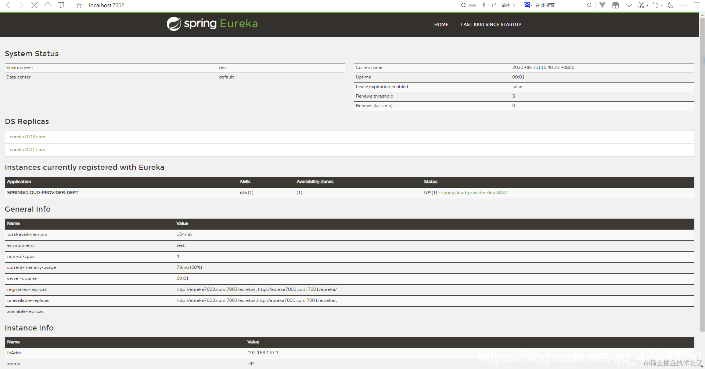Bookmark this page with the star icon
705x369 pixels.
tap(79, 5)
